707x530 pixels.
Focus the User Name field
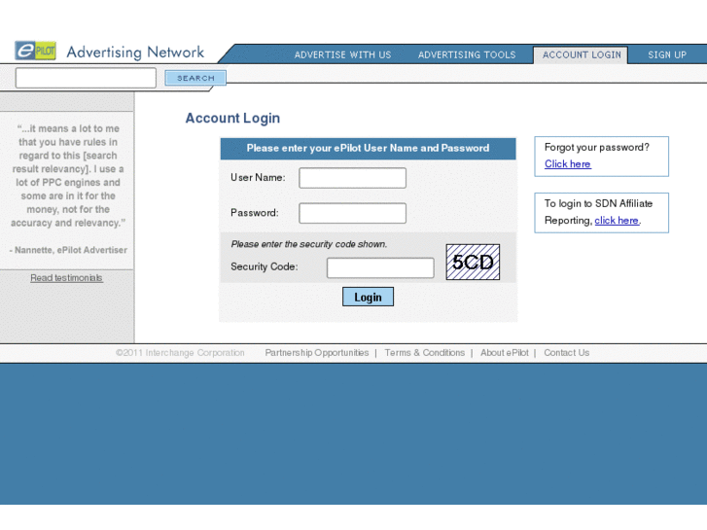[352, 178]
